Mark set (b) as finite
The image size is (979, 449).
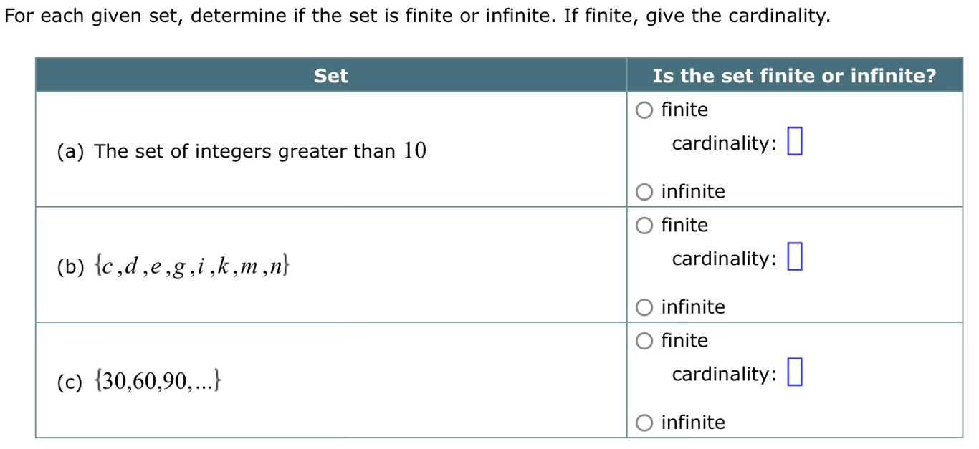(644, 226)
